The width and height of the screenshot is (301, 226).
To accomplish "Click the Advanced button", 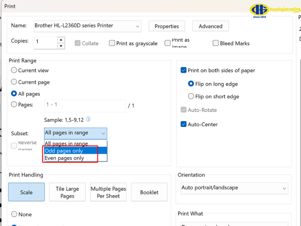I will (210, 26).
